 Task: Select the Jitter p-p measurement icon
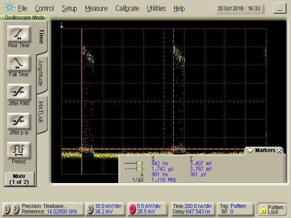coord(19,121)
